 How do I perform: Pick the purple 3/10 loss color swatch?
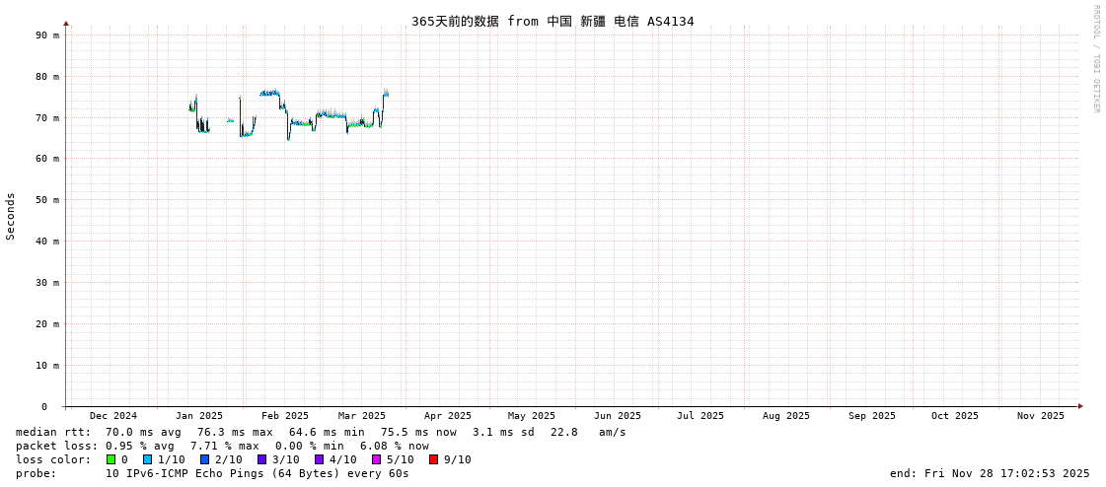pyautogui.click(x=261, y=459)
